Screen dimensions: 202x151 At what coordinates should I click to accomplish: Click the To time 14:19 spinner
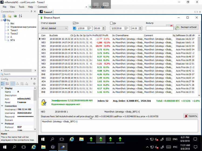(140, 28)
